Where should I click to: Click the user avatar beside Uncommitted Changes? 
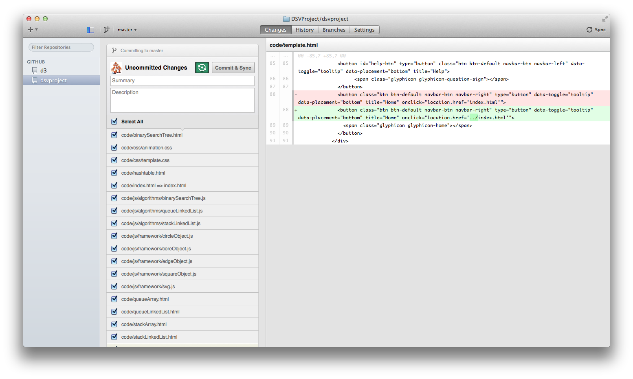116,68
